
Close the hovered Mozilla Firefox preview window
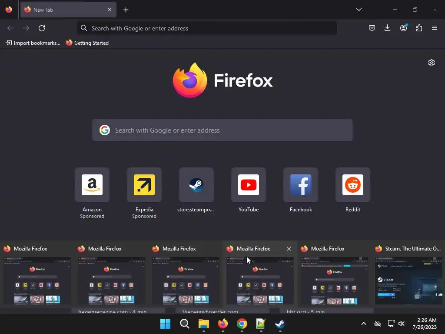pyautogui.click(x=289, y=249)
